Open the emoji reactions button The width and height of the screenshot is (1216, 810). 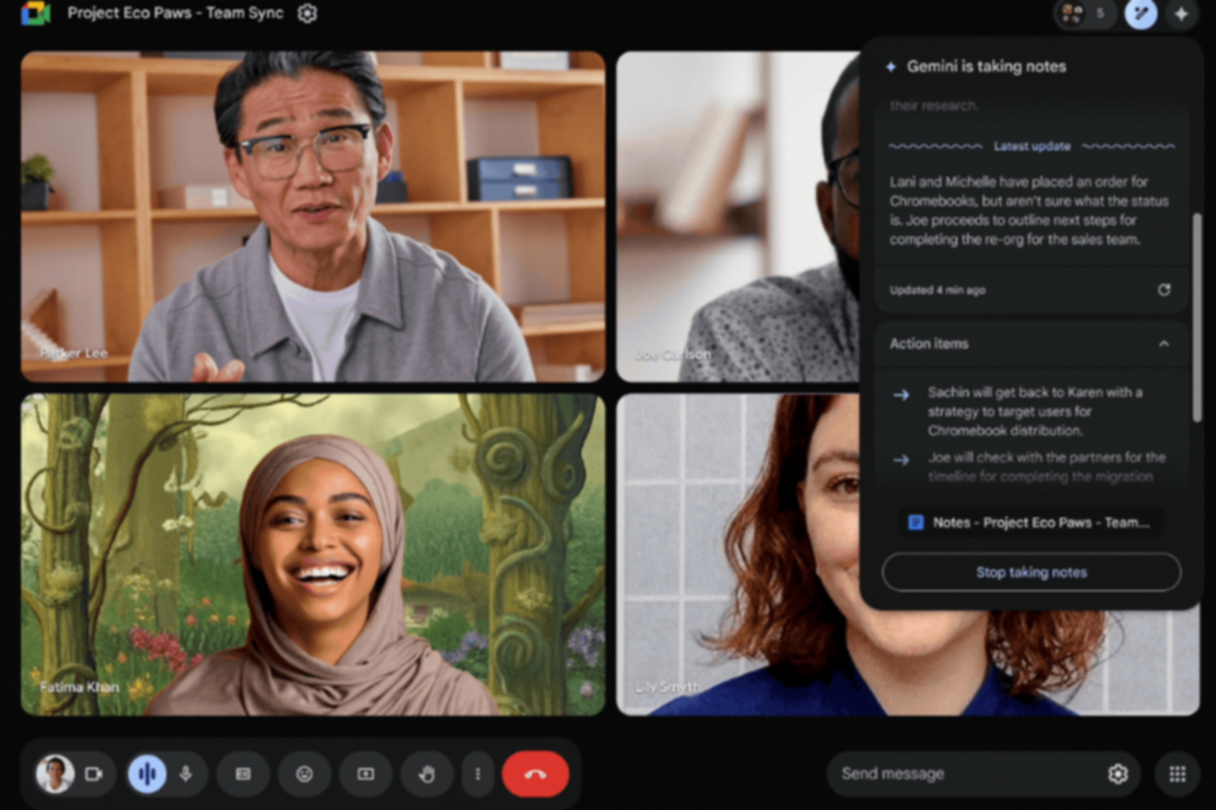point(305,774)
